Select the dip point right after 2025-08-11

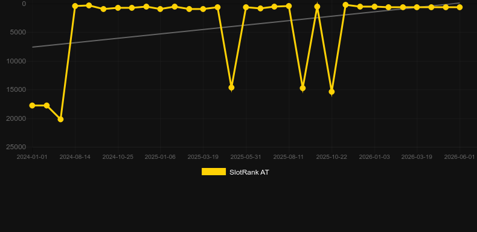tap(303, 88)
